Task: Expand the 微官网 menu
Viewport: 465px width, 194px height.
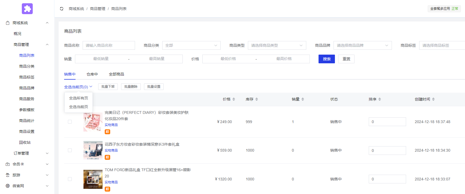Action: pyautogui.click(x=47, y=186)
